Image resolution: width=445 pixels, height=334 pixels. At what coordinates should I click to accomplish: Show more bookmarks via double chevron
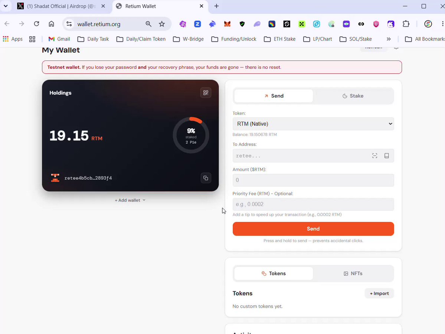[389, 39]
